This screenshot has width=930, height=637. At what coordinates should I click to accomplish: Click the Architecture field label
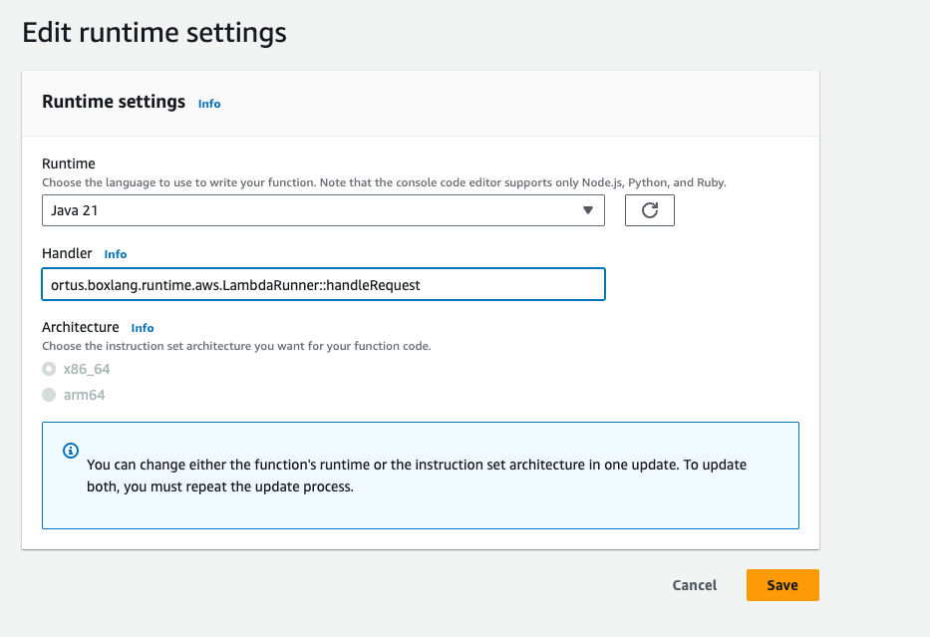(80, 327)
